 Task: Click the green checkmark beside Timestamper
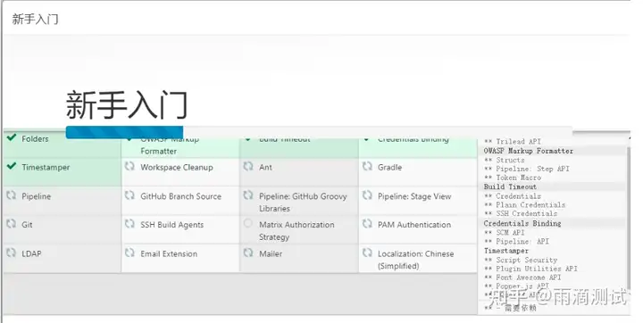pyautogui.click(x=12, y=166)
